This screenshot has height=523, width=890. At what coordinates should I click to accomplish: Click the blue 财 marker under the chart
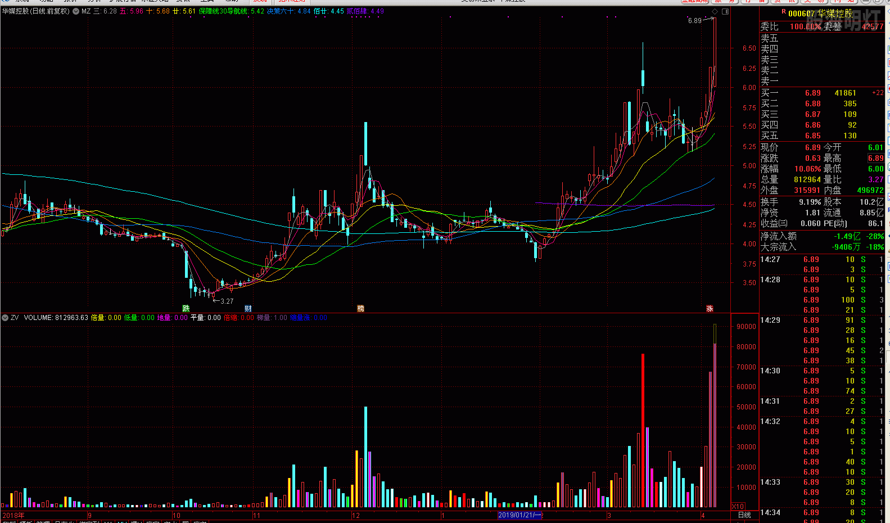coord(248,308)
